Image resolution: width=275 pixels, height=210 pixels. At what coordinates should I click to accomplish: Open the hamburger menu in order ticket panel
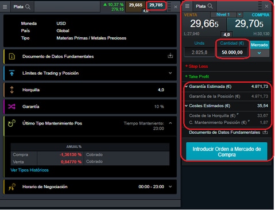187,6
